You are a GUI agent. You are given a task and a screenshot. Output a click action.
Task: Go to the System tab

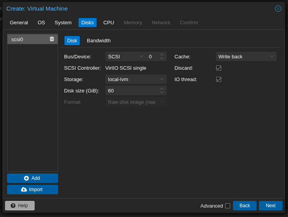pyautogui.click(x=63, y=23)
